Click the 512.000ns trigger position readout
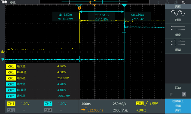Screen dimensions: 191x114 point(95,110)
